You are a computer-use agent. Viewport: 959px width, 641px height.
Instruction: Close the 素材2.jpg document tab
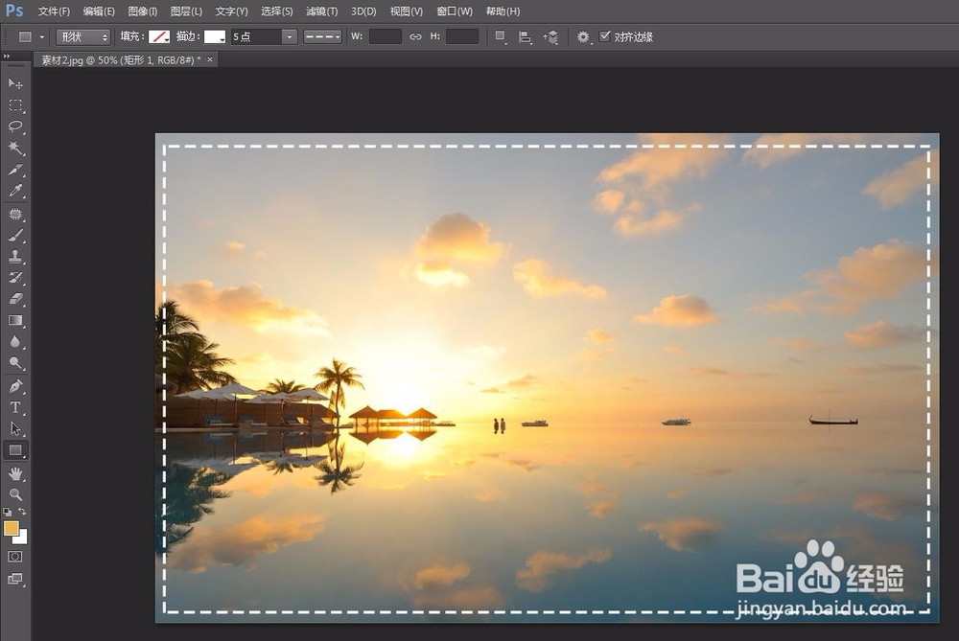click(210, 59)
